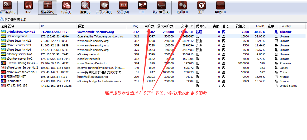The width and height of the screenshot is (307, 140).
Task: Sort by Ping column header
Action: point(133,26)
